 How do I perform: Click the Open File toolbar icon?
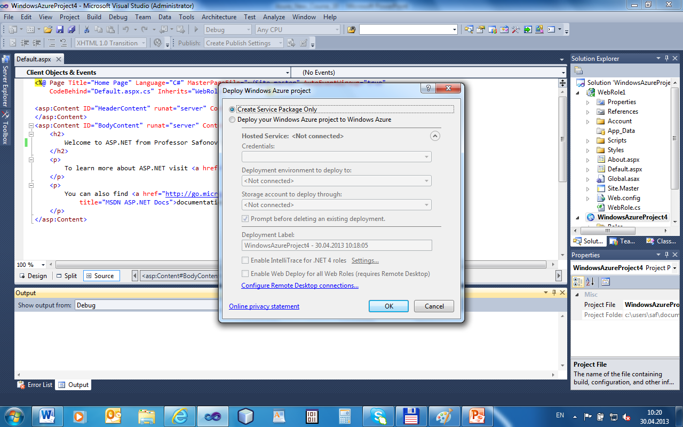coord(48,29)
